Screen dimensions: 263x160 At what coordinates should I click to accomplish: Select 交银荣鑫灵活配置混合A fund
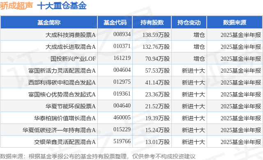tap(65, 142)
